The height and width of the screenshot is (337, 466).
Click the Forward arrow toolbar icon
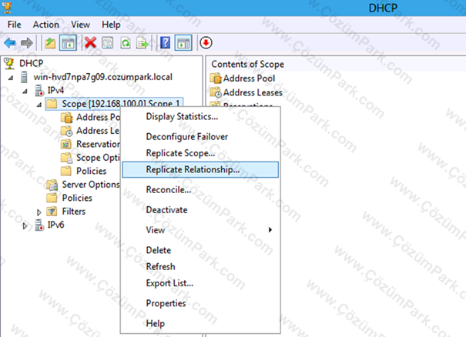[27, 43]
